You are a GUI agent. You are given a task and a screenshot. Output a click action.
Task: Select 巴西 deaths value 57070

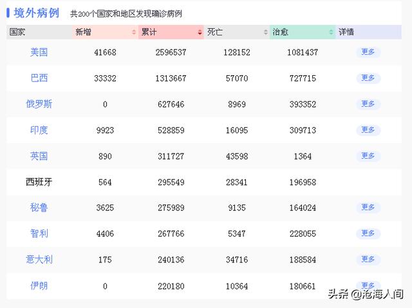click(x=237, y=78)
